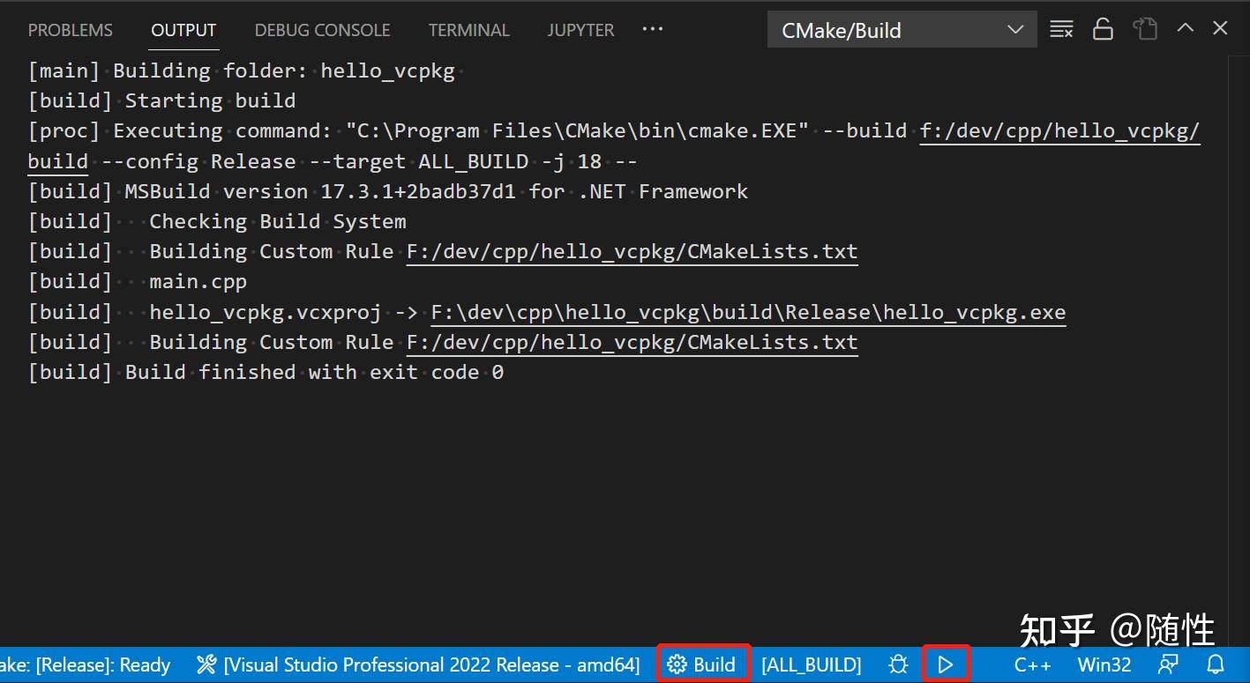Clear the Output panel contents
Image resolution: width=1250 pixels, height=683 pixels.
pyautogui.click(x=1061, y=28)
